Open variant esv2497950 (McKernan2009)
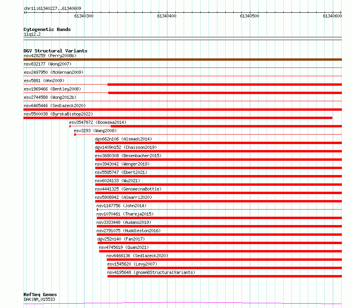Screen dimensions: 353x308 click(54, 72)
